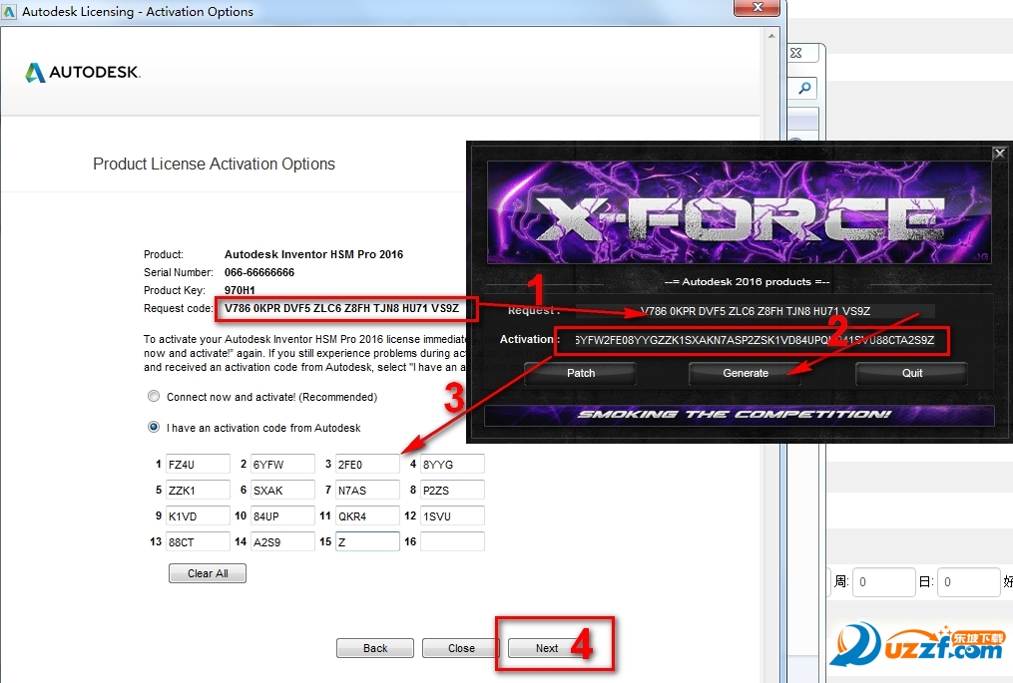This screenshot has height=683, width=1013.
Task: Click the Autodesk logo in dialog header
Action: coord(82,72)
